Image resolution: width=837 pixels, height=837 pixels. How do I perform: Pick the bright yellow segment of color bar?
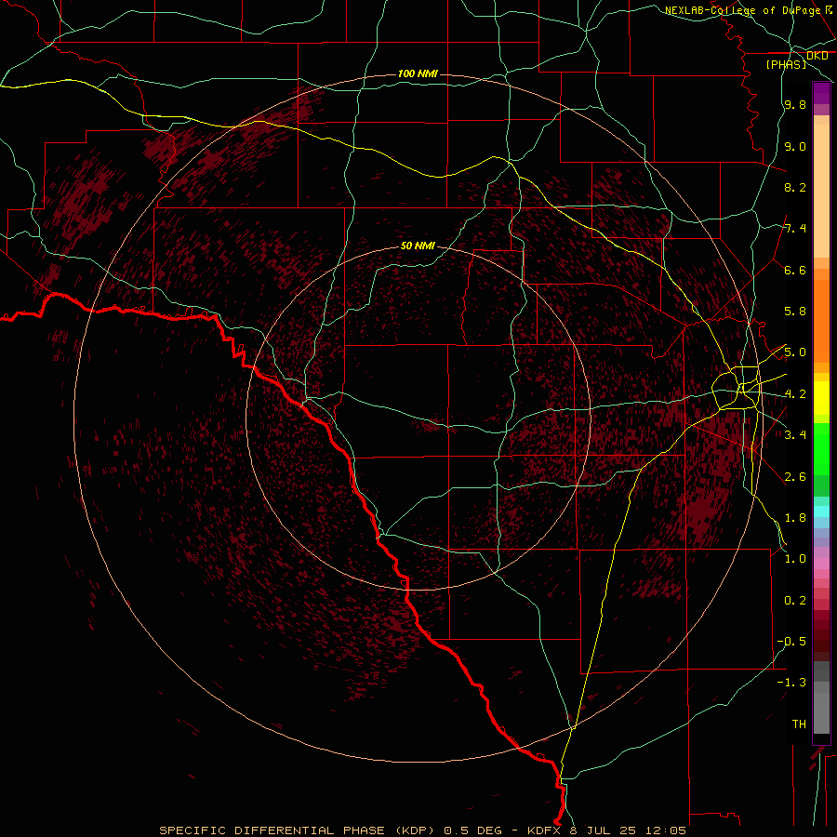[x=821, y=398]
